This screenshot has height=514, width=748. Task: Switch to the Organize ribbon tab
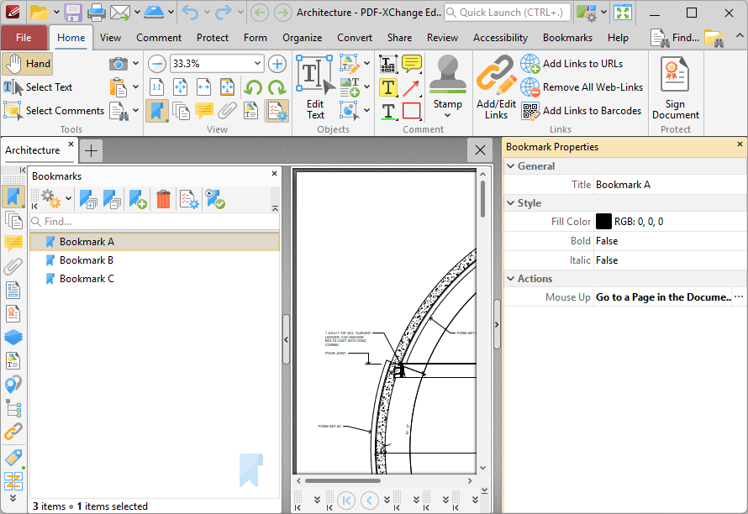pyautogui.click(x=302, y=37)
